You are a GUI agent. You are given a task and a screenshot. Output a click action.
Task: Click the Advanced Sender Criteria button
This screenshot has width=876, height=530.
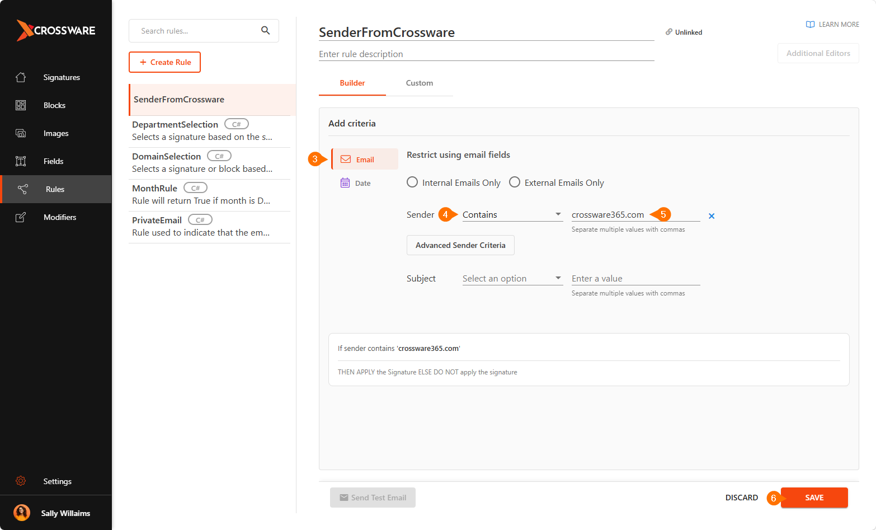[460, 245]
